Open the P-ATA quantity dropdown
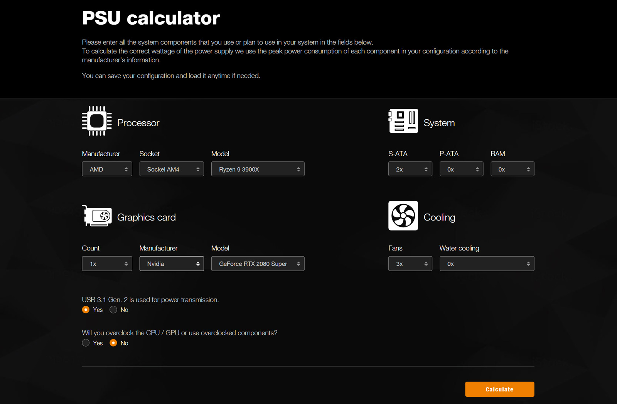Viewport: 617px width, 404px height. [461, 169]
